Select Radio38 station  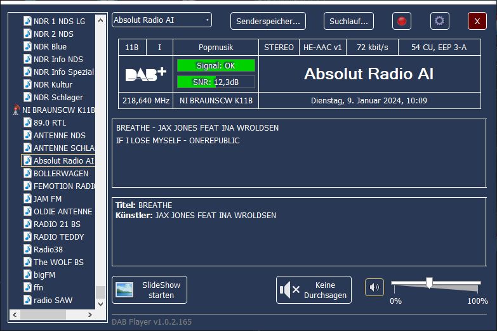48,249
